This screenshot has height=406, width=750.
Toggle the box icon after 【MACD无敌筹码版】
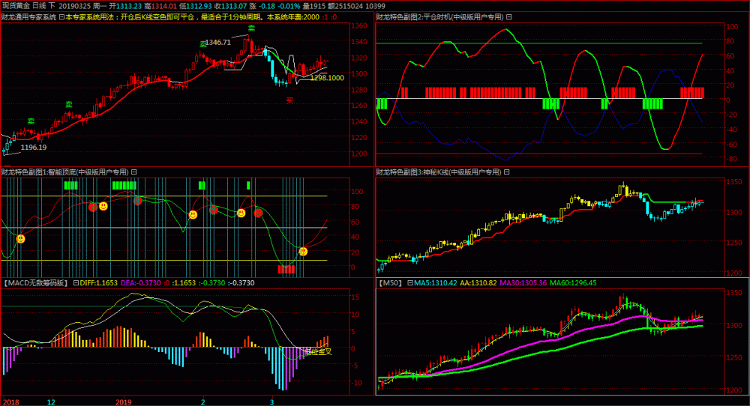tap(76, 282)
